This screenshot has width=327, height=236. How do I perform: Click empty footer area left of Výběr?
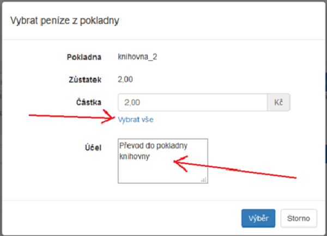(x=121, y=218)
